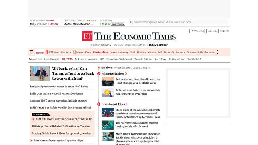This screenshot has height=145, width=258.
Task: Click the green 5Y return up arrow
Action: pos(100,24)
